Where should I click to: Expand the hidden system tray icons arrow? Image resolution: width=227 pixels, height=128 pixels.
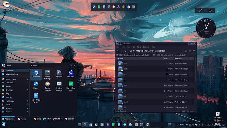(x=212, y=125)
